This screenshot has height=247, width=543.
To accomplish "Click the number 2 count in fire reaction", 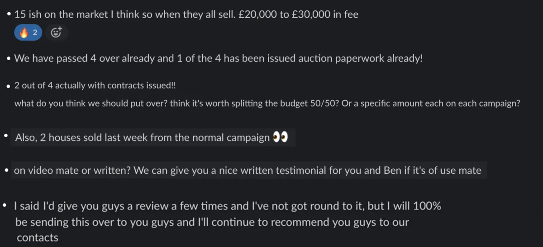I will coord(35,33).
